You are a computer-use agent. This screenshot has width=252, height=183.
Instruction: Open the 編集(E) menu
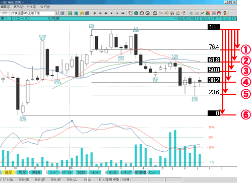tap(5, 7)
